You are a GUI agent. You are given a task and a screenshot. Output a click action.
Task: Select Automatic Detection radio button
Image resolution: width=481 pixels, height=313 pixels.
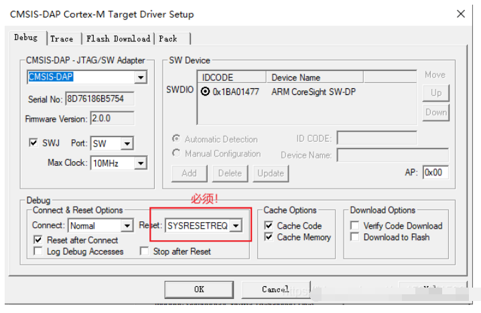pos(176,138)
